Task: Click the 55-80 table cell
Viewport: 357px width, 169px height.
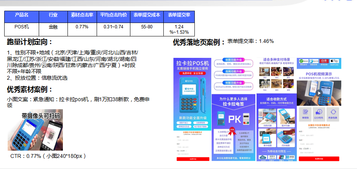Action: tap(147, 30)
